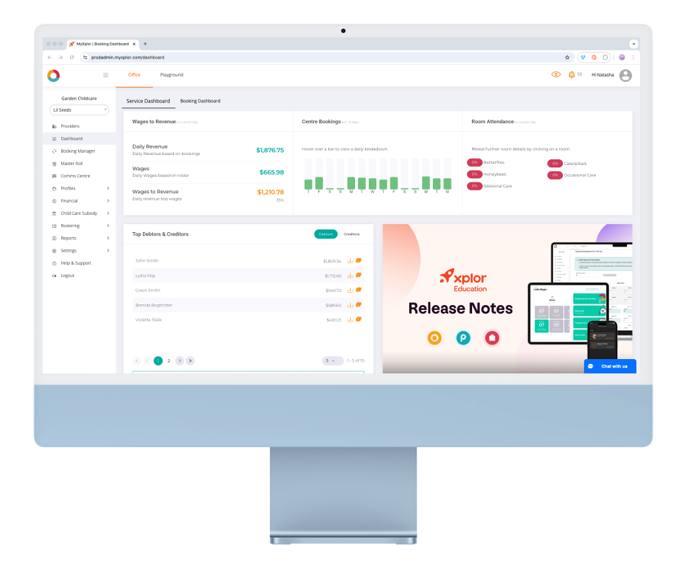The width and height of the screenshot is (687, 576).
Task: Jump to last page in pagination
Action: point(191,360)
